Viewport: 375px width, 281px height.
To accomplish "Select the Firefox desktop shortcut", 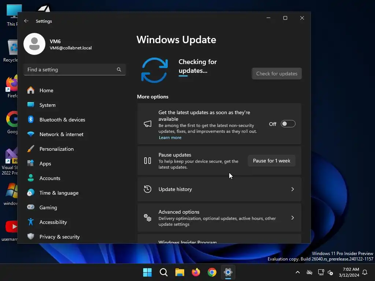I will tap(11, 86).
